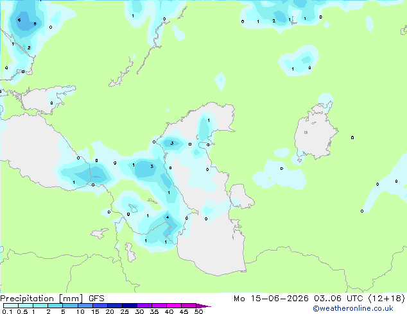Click the legend label '25'
The width and height of the screenshot is (407, 314).
tap(125, 311)
